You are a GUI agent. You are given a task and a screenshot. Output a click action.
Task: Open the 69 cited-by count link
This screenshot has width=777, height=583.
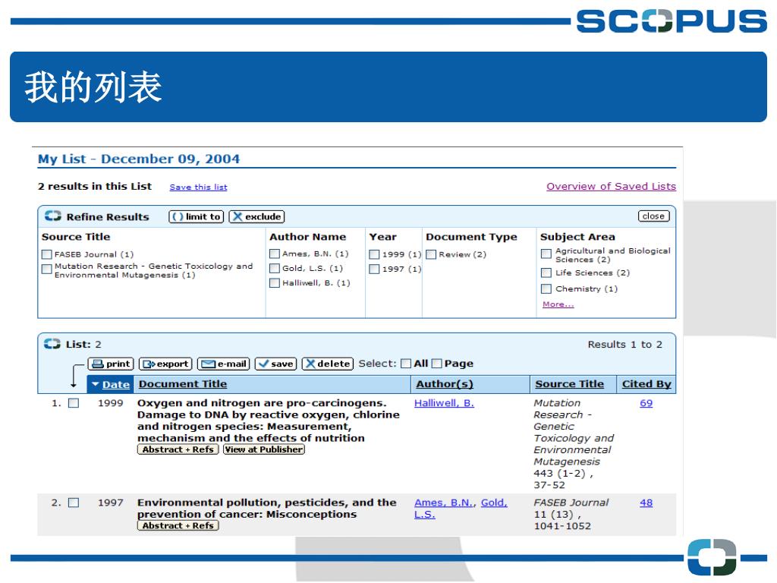[646, 403]
